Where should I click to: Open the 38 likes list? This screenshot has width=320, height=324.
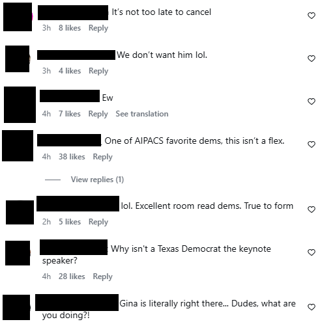[x=72, y=157]
